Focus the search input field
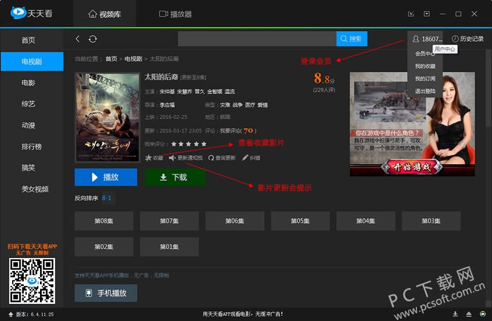The width and height of the screenshot is (492, 321). [x=257, y=38]
